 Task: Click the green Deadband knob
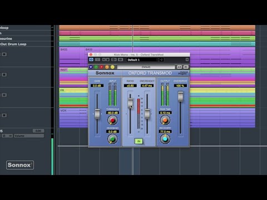[112, 139]
